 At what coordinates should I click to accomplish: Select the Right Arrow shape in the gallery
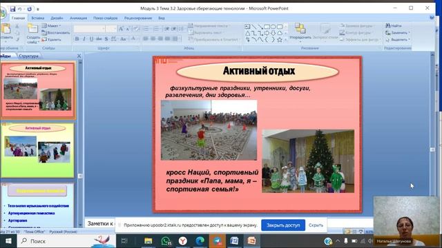[267, 33]
